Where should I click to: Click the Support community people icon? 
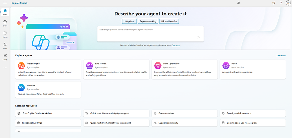(x=155, y=123)
